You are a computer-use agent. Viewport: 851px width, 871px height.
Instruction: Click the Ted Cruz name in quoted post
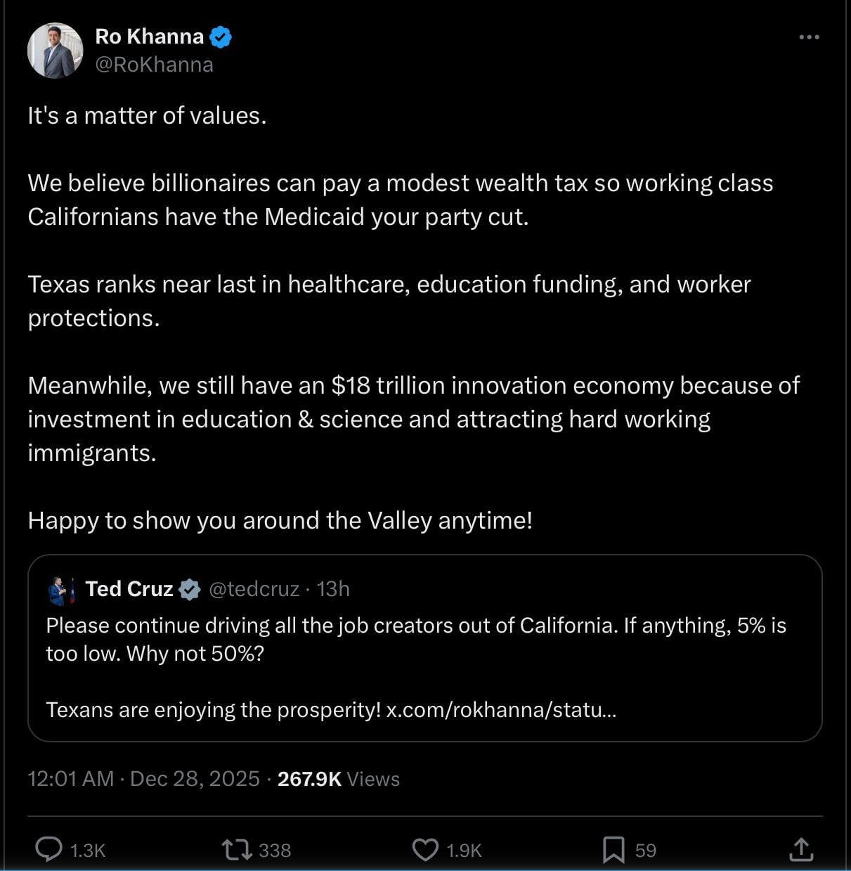(129, 589)
